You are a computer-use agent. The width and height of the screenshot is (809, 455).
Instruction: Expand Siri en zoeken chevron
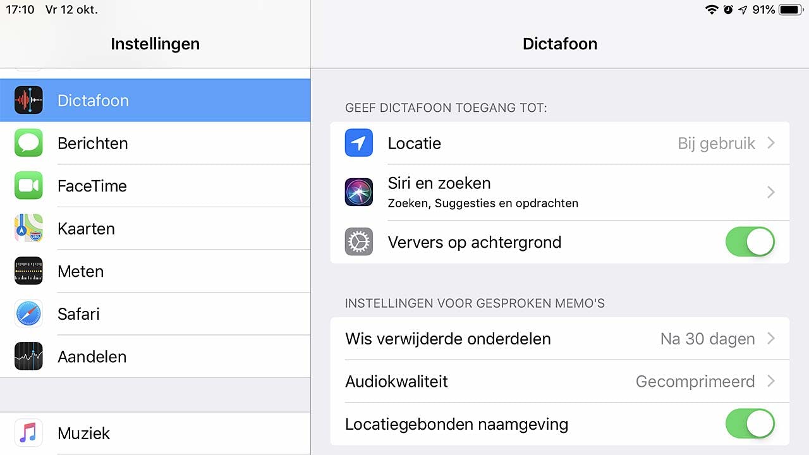[x=771, y=192]
